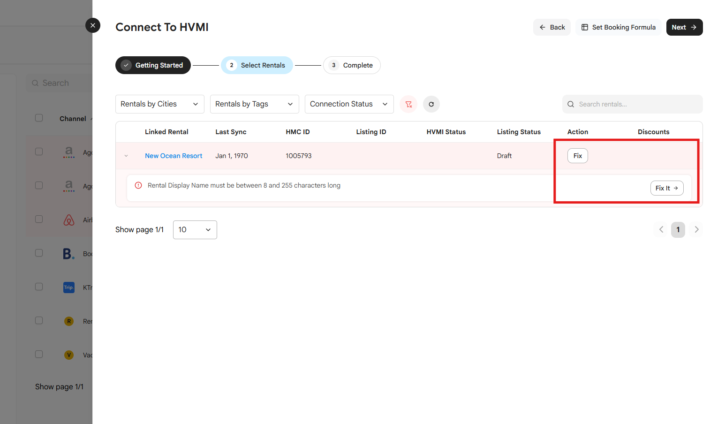Image resolution: width=725 pixels, height=424 pixels.
Task: Clear filters with the red filter icon
Action: [409, 104]
